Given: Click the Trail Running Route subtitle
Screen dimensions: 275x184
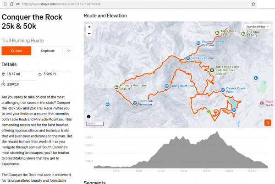Looking at the screenshot, I should point(22,41).
